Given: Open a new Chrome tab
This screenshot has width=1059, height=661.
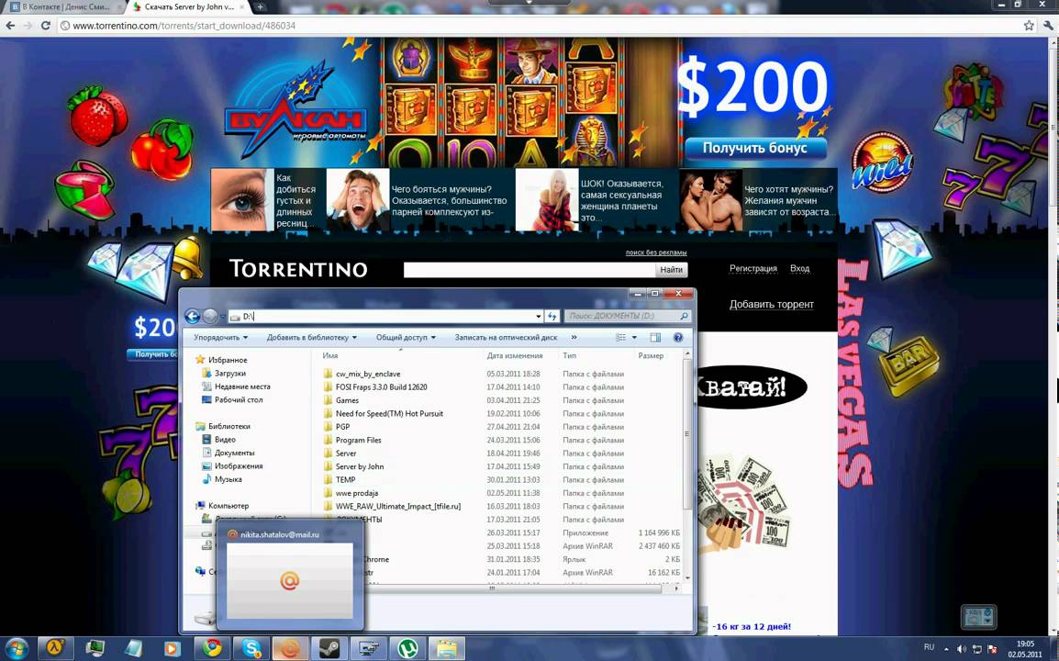Looking at the screenshot, I should [x=260, y=6].
